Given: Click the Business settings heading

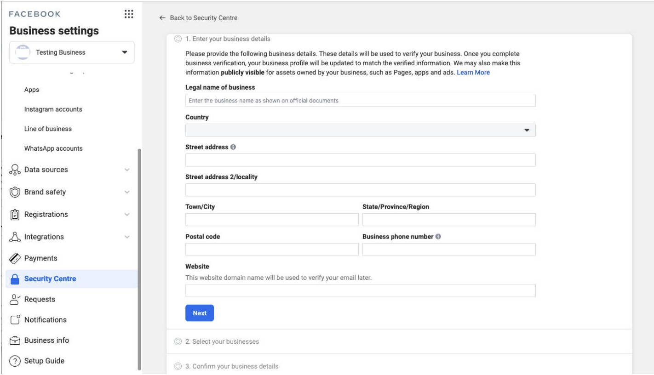Looking at the screenshot, I should point(54,31).
